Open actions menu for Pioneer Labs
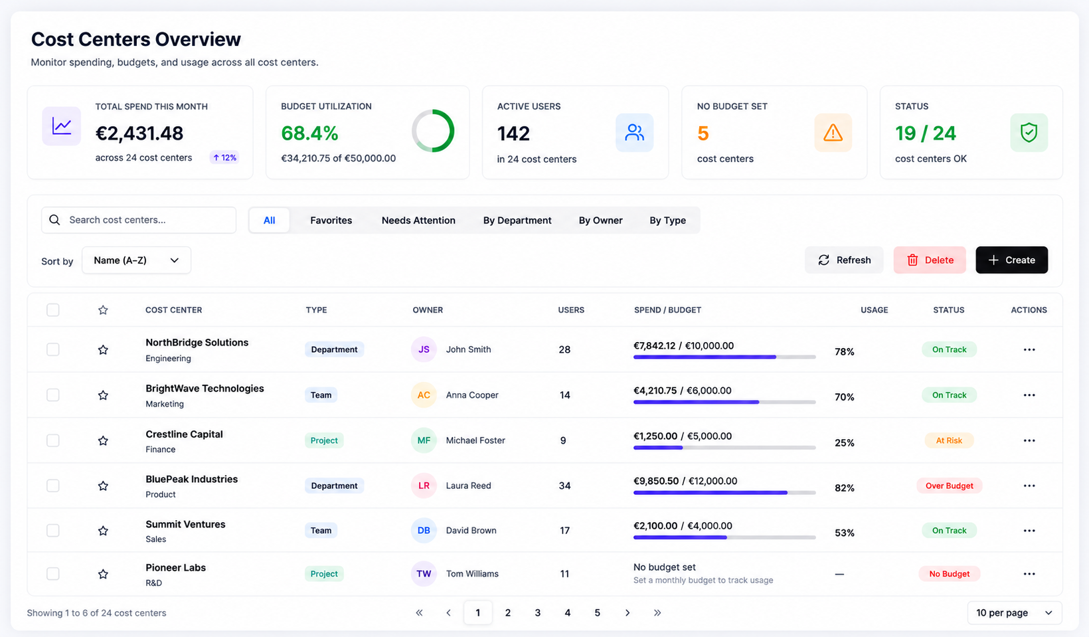 click(1029, 574)
